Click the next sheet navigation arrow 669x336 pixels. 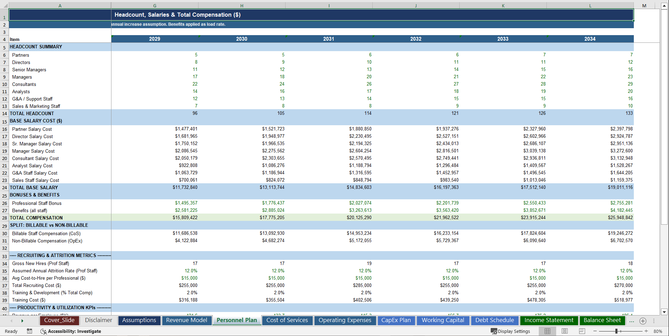tap(22, 320)
